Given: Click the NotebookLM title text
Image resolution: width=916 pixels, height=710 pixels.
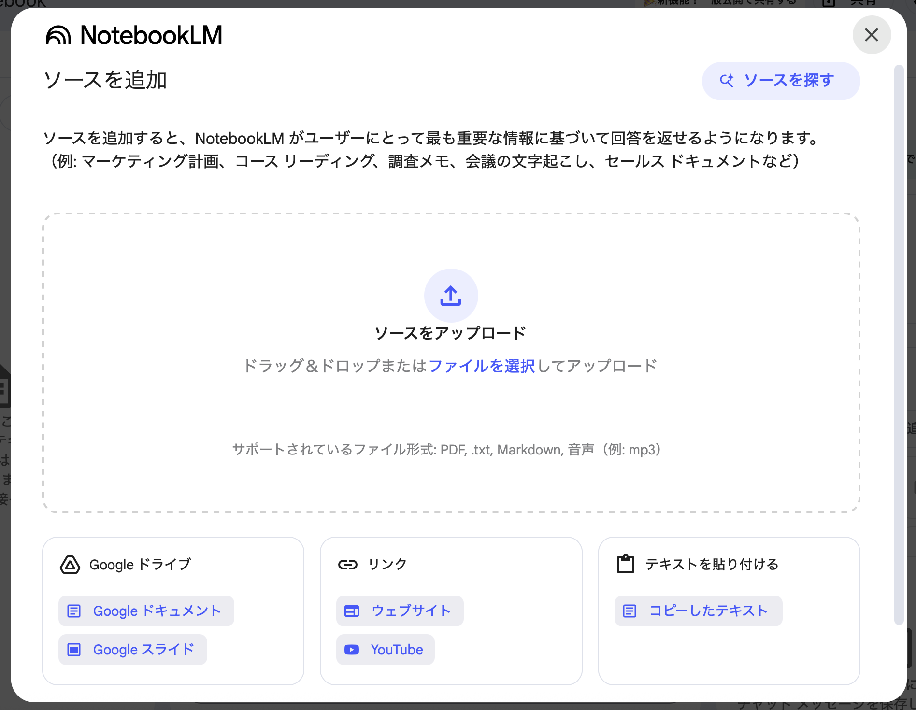Looking at the screenshot, I should (151, 35).
